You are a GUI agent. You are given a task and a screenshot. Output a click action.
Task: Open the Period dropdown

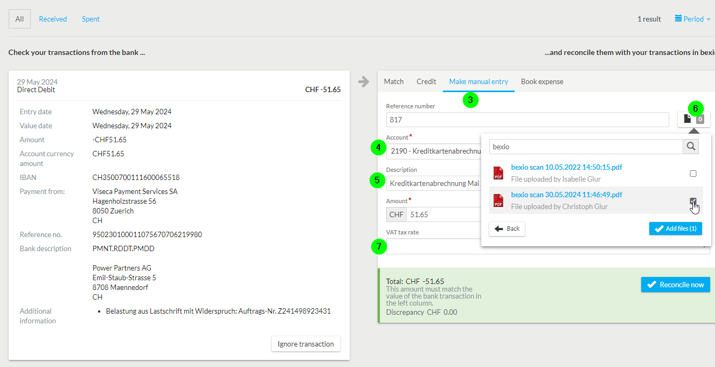pos(693,19)
